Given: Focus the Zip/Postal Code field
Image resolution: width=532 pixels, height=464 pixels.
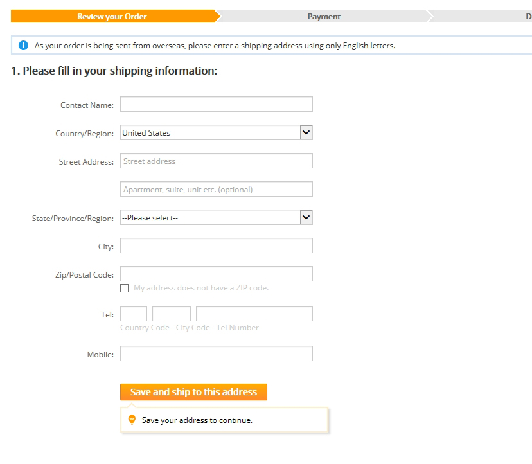Looking at the screenshot, I should tap(216, 274).
